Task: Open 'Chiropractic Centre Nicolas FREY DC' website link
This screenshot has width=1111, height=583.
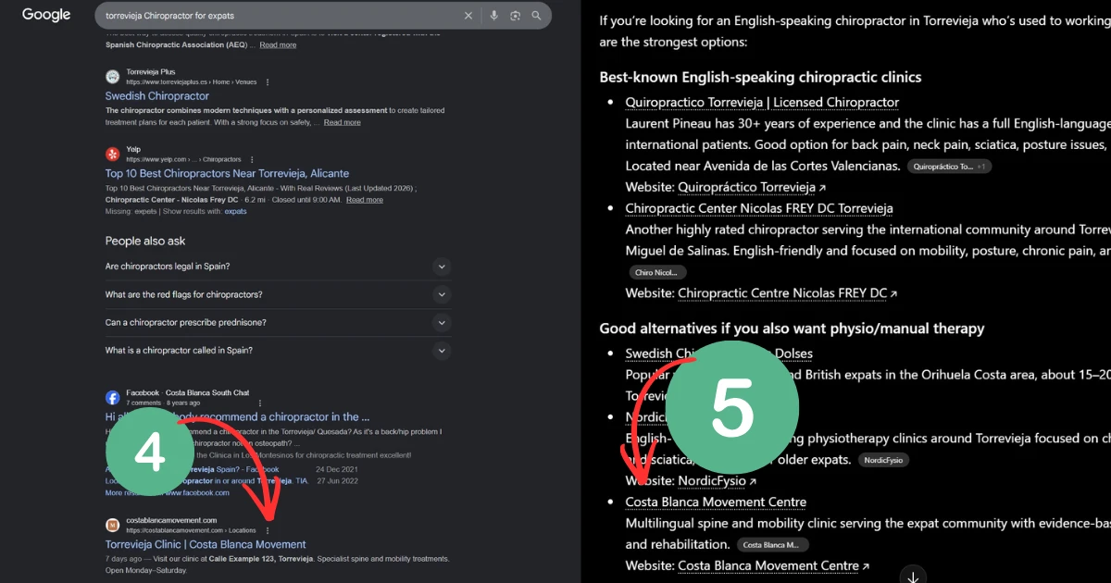Action: (x=782, y=293)
